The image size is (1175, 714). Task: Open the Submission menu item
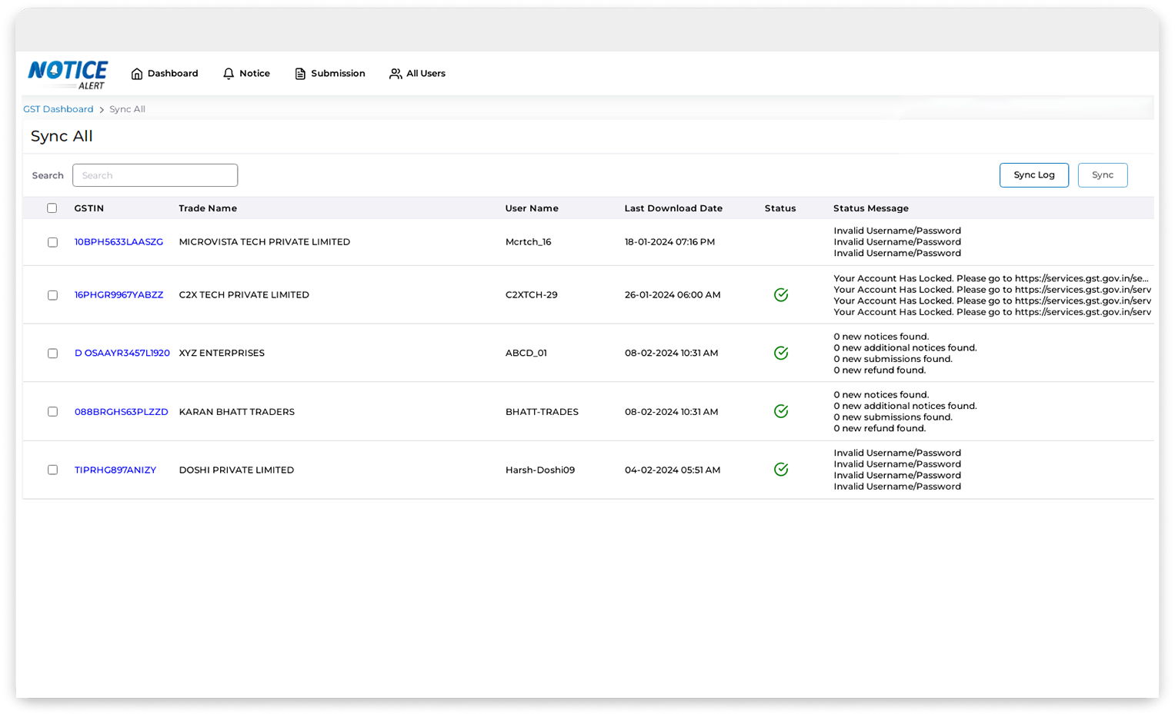[338, 74]
